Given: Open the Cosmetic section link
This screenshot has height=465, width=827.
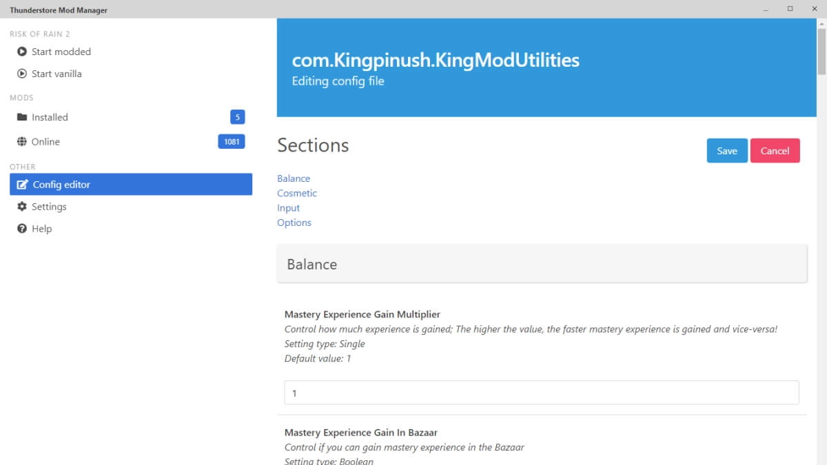Looking at the screenshot, I should click(297, 193).
